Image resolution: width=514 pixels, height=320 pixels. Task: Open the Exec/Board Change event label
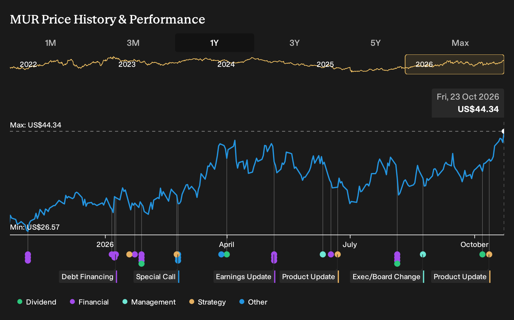point(387,277)
